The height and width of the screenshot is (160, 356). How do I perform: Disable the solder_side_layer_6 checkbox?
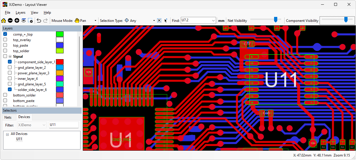[x=10, y=89]
